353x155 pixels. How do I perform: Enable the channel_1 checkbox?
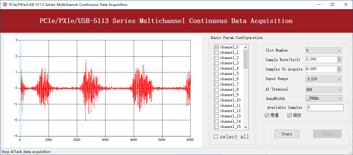(x=217, y=53)
